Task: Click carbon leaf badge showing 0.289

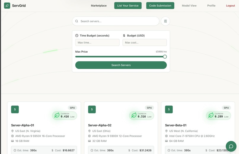Action: point(219,115)
